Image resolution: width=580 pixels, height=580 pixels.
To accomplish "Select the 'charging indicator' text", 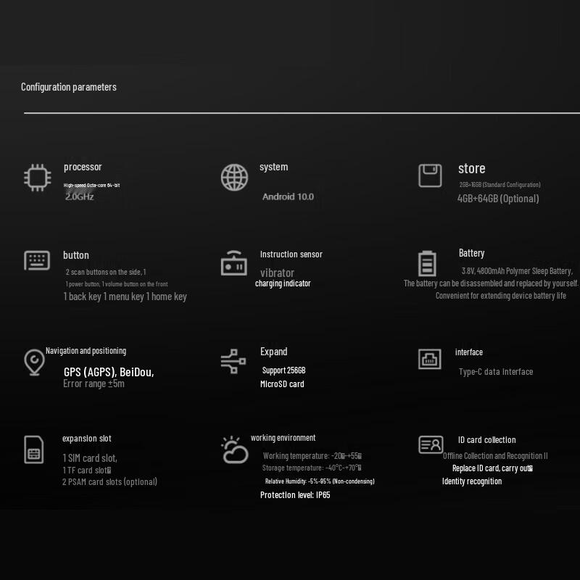I will tap(283, 283).
